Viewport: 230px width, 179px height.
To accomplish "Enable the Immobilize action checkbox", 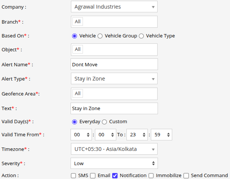I will 151,175.
